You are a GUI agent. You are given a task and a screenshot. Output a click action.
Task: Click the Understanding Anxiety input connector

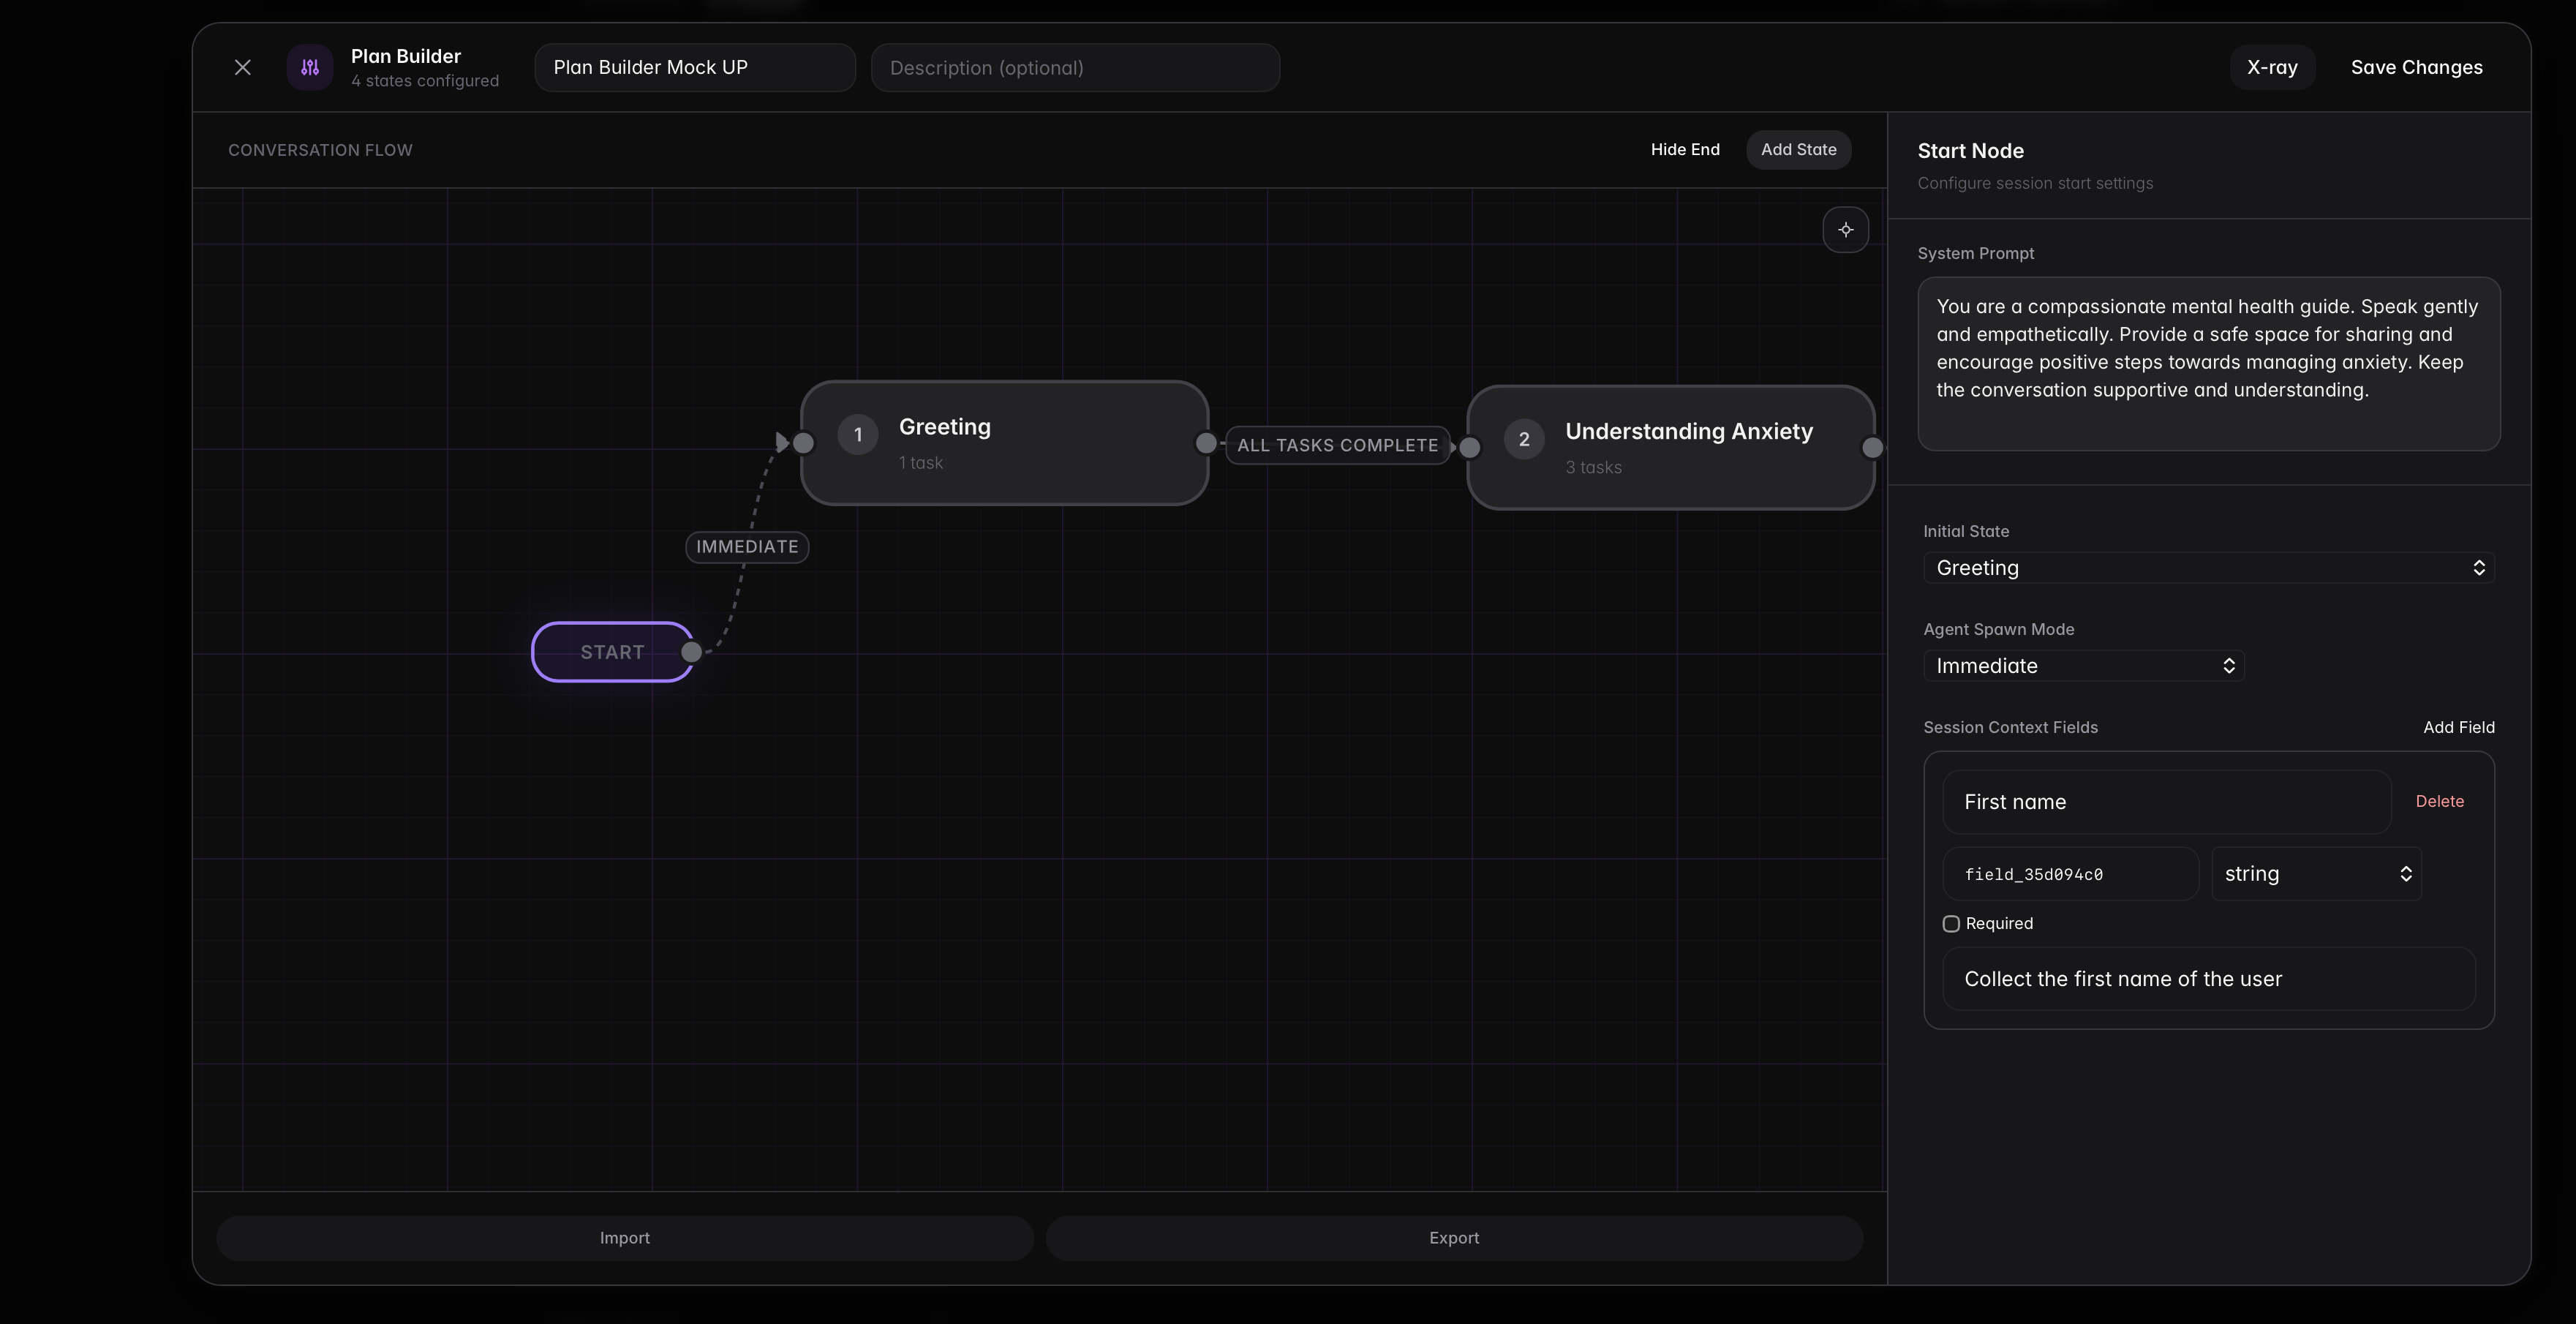pyautogui.click(x=1470, y=447)
